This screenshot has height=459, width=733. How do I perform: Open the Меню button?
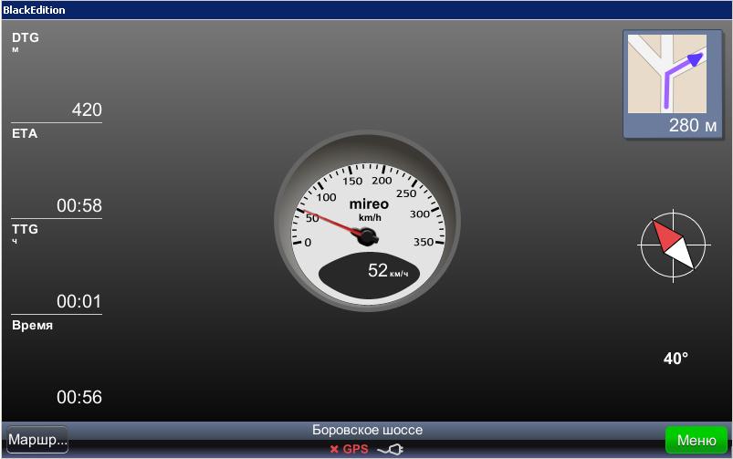coord(696,441)
